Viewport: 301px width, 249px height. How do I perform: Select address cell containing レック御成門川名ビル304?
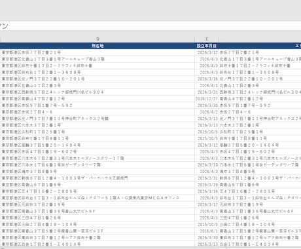97,92
